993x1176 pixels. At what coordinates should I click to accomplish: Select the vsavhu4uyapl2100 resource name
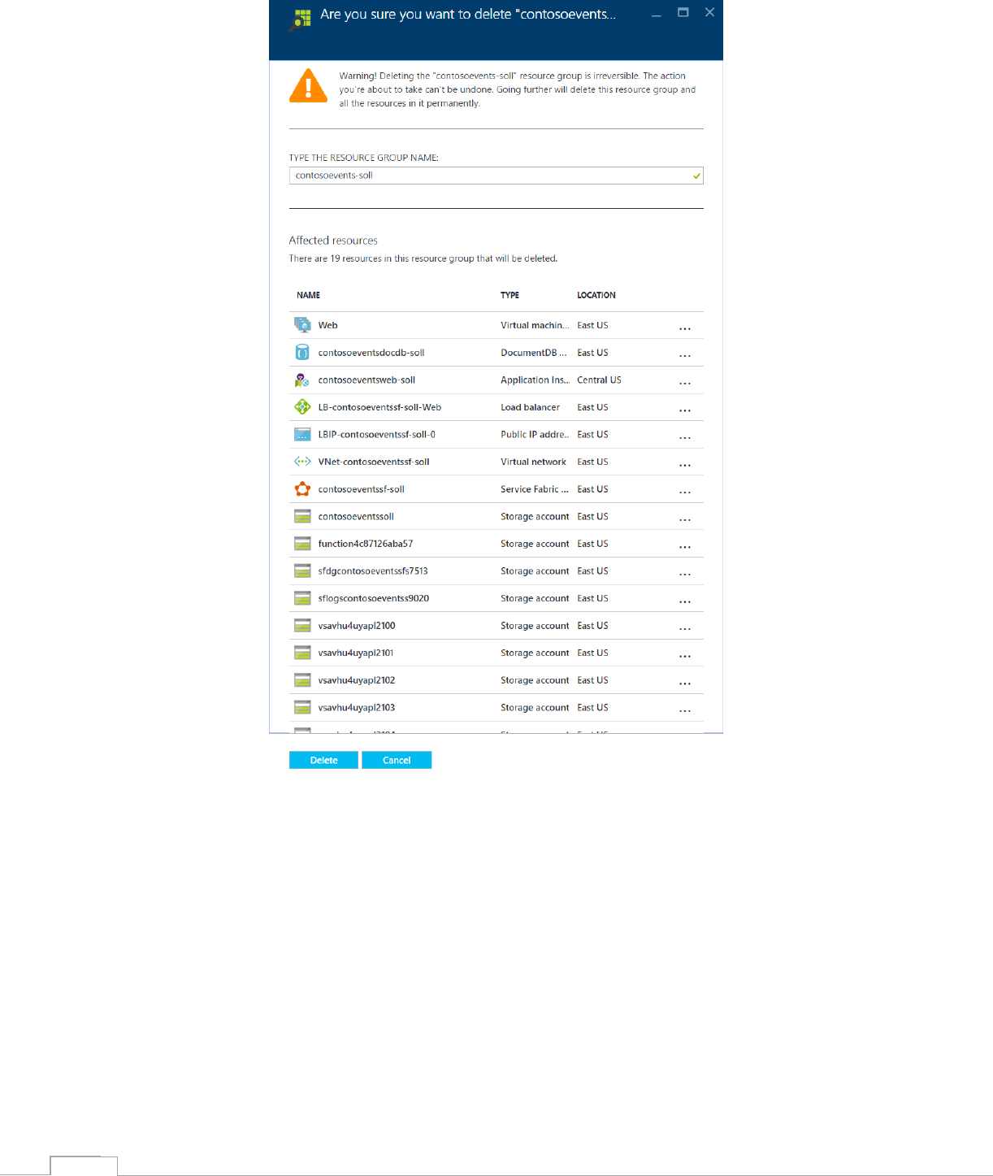pos(357,626)
